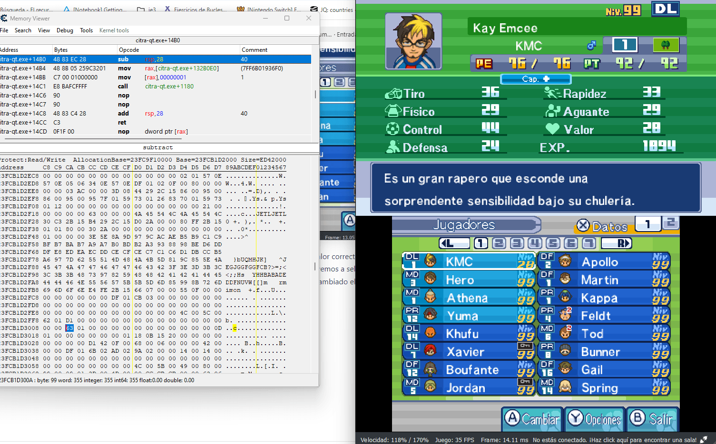Image resolution: width=716 pixels, height=444 pixels.
Task: Select the call citra-qt.exe+1180 row
Action: pyautogui.click(x=156, y=87)
